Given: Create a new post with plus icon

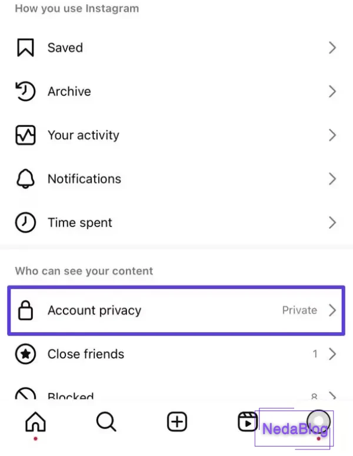Looking at the screenshot, I should coord(177,422).
